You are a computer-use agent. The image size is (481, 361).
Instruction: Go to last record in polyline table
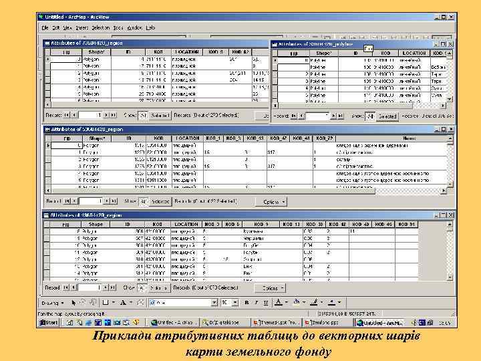tap(341, 116)
